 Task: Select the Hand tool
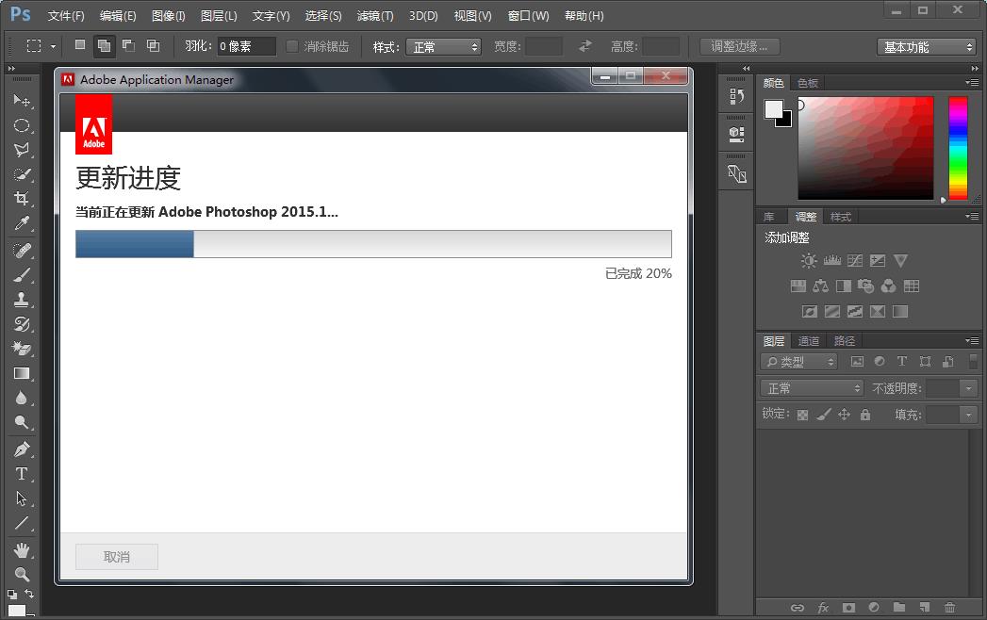click(22, 550)
